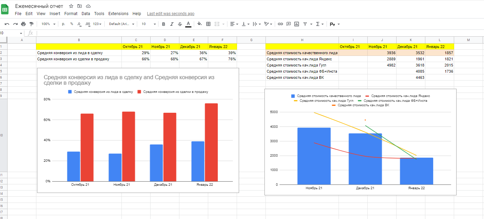484x219 pixels.
Task: Insert a link via chain icon
Action: point(280,24)
